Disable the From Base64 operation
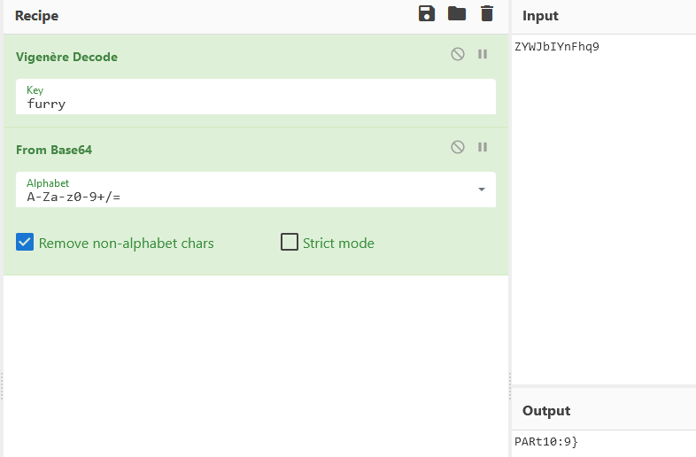The image size is (696, 457). (x=458, y=147)
